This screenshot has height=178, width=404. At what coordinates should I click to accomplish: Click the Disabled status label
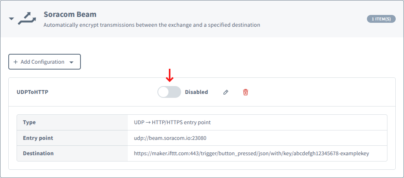pyautogui.click(x=196, y=92)
